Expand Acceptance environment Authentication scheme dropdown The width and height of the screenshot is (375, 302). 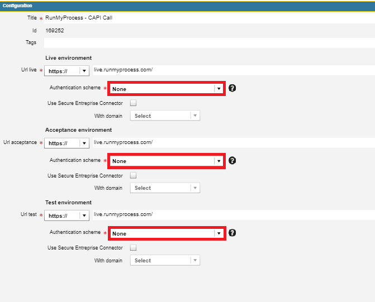click(167, 161)
